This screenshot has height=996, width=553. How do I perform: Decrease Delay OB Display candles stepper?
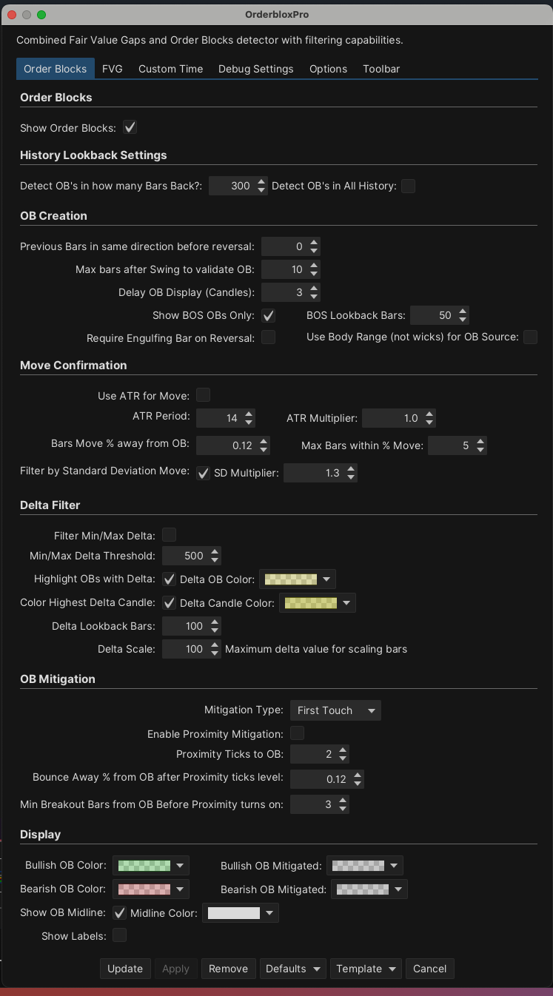point(315,296)
